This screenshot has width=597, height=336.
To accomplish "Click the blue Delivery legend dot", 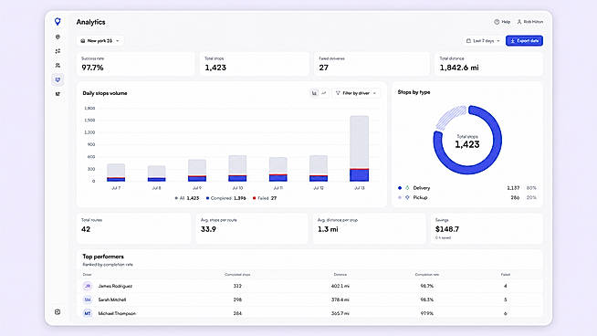I will point(400,188).
